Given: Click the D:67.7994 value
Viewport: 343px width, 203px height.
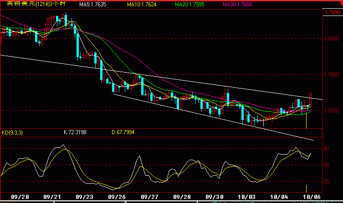Looking at the screenshot, I should [123, 132].
